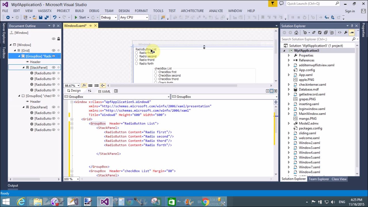Screen dimensions: 368x207
Task: Click View Code icon in Solution Explorer
Action: coord(340,32)
